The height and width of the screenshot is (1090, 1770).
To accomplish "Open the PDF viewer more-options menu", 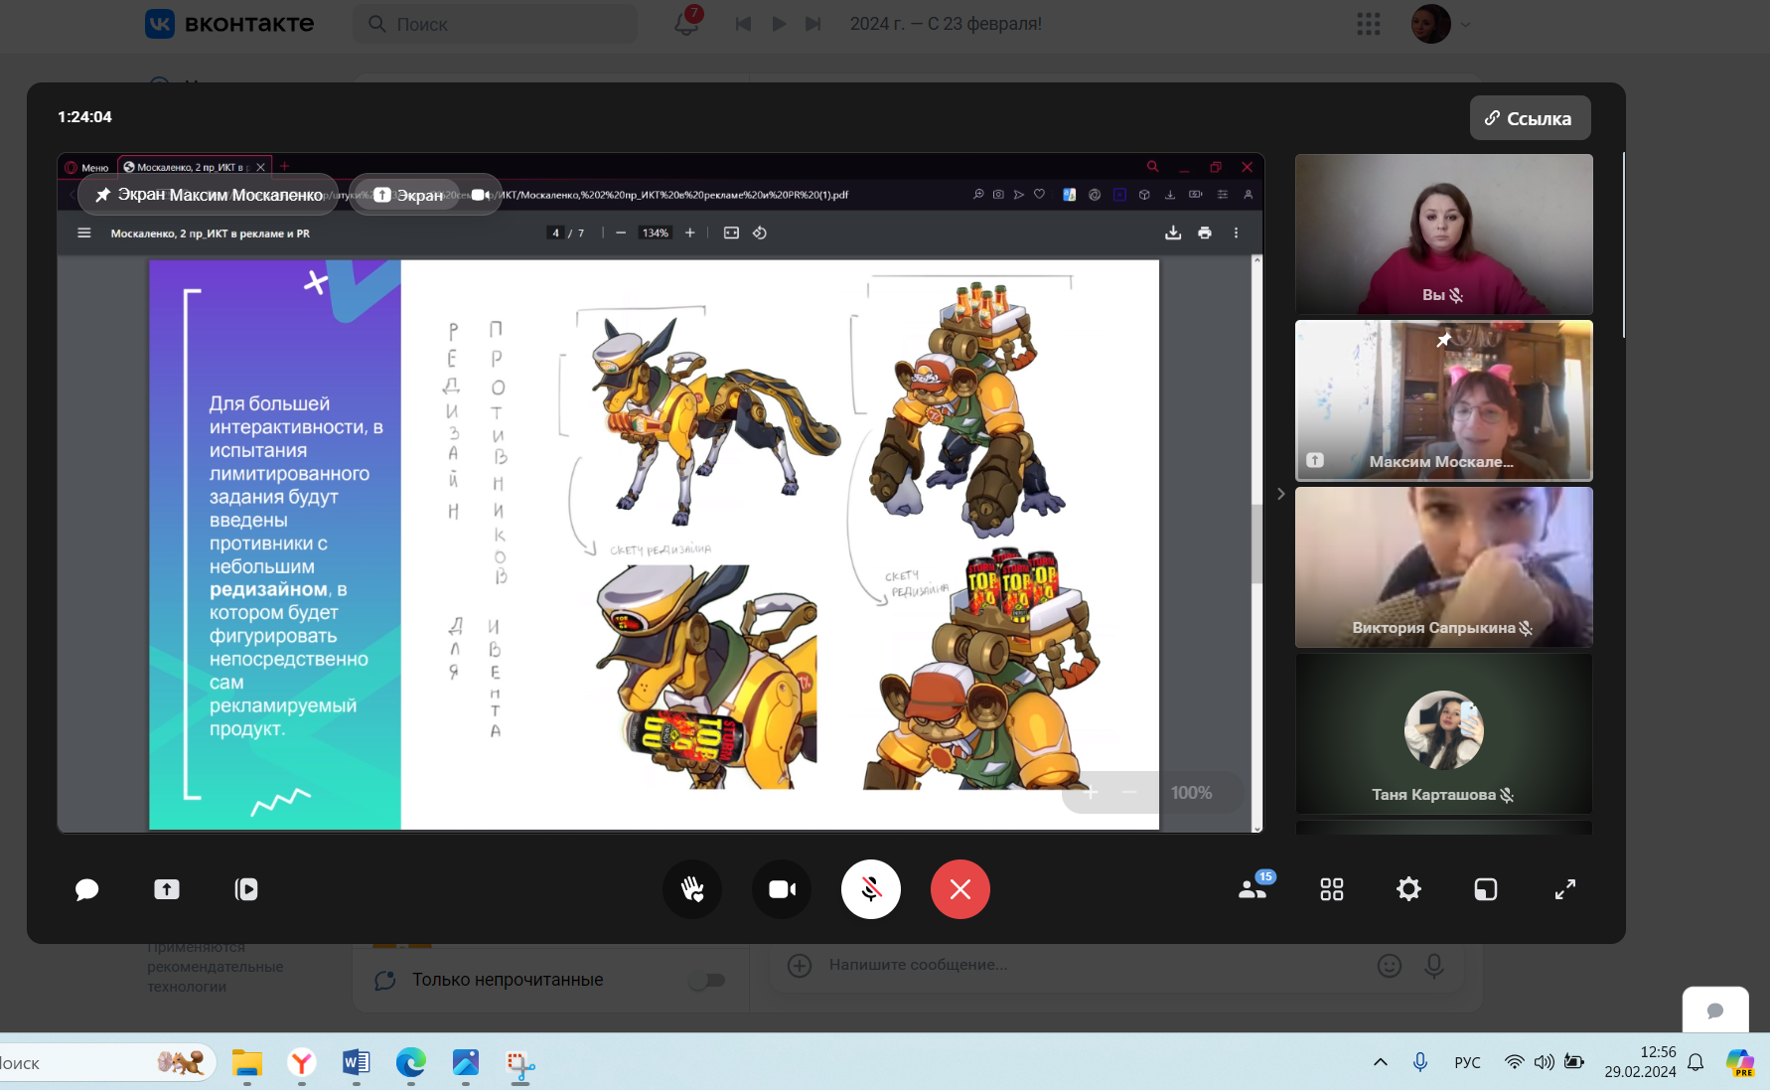I will pyautogui.click(x=1237, y=233).
